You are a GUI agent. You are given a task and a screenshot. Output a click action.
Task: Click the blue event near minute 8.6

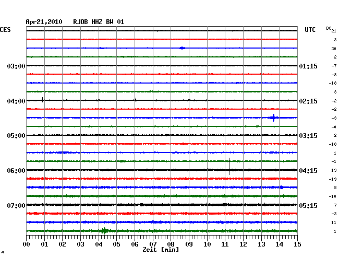pyautogui.click(x=182, y=48)
